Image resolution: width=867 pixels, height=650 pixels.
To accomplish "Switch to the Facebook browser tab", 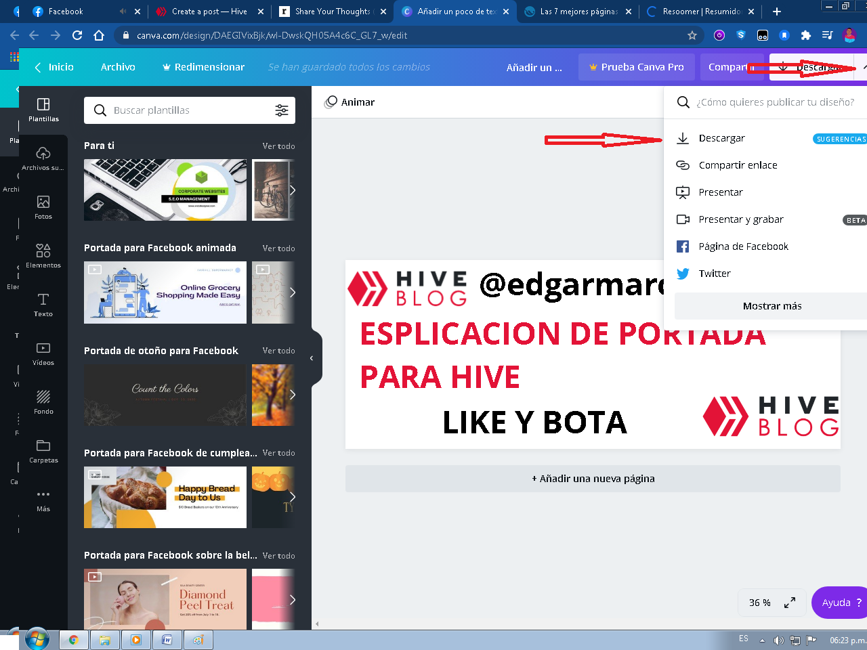I will click(x=85, y=12).
